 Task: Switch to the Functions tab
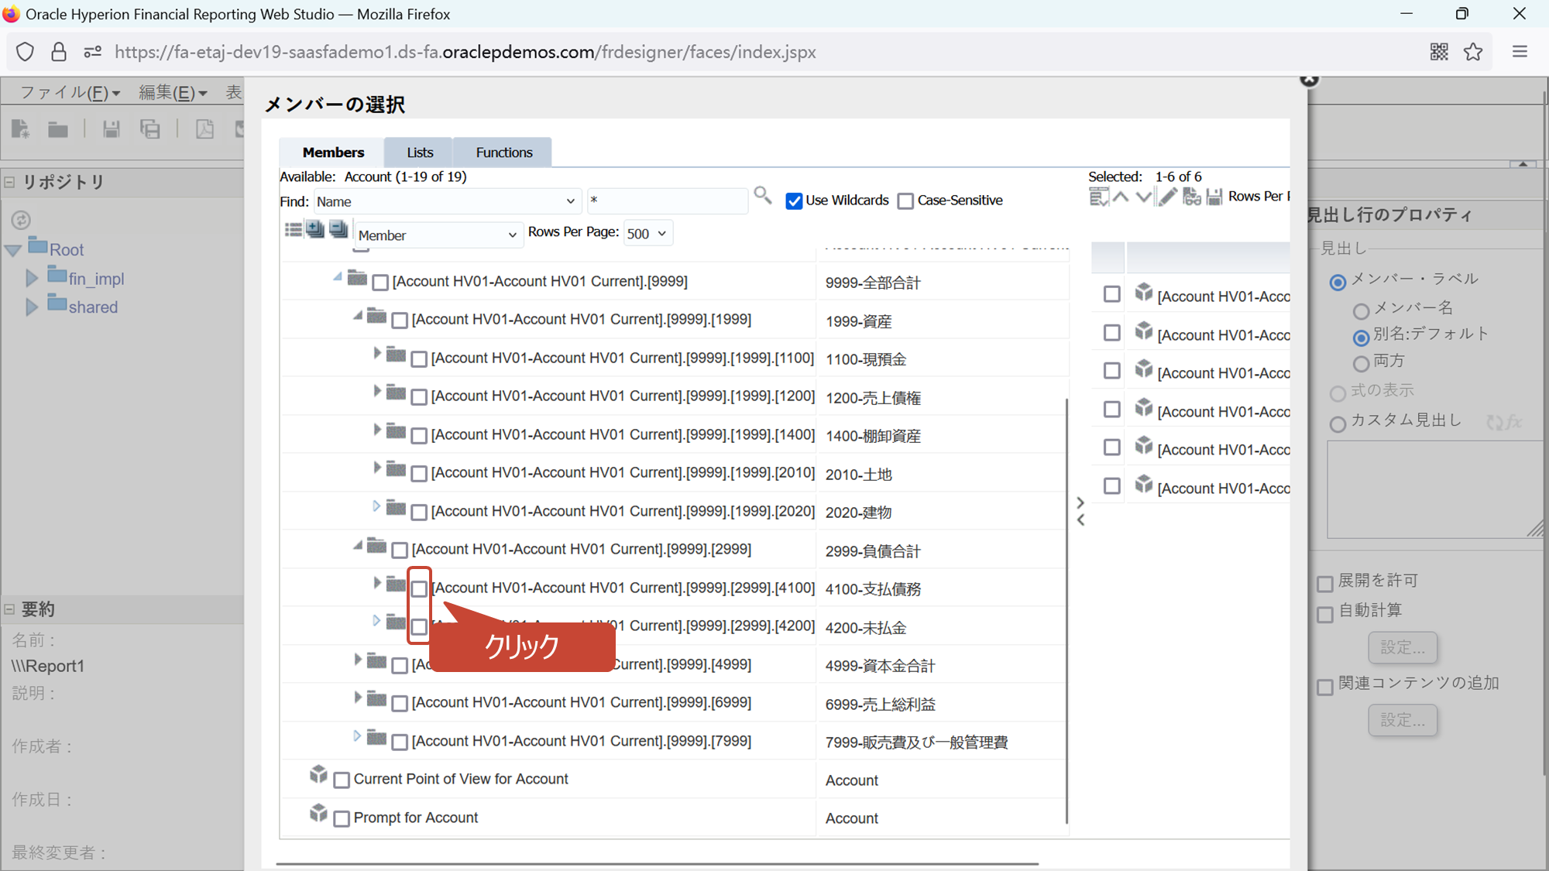(503, 153)
